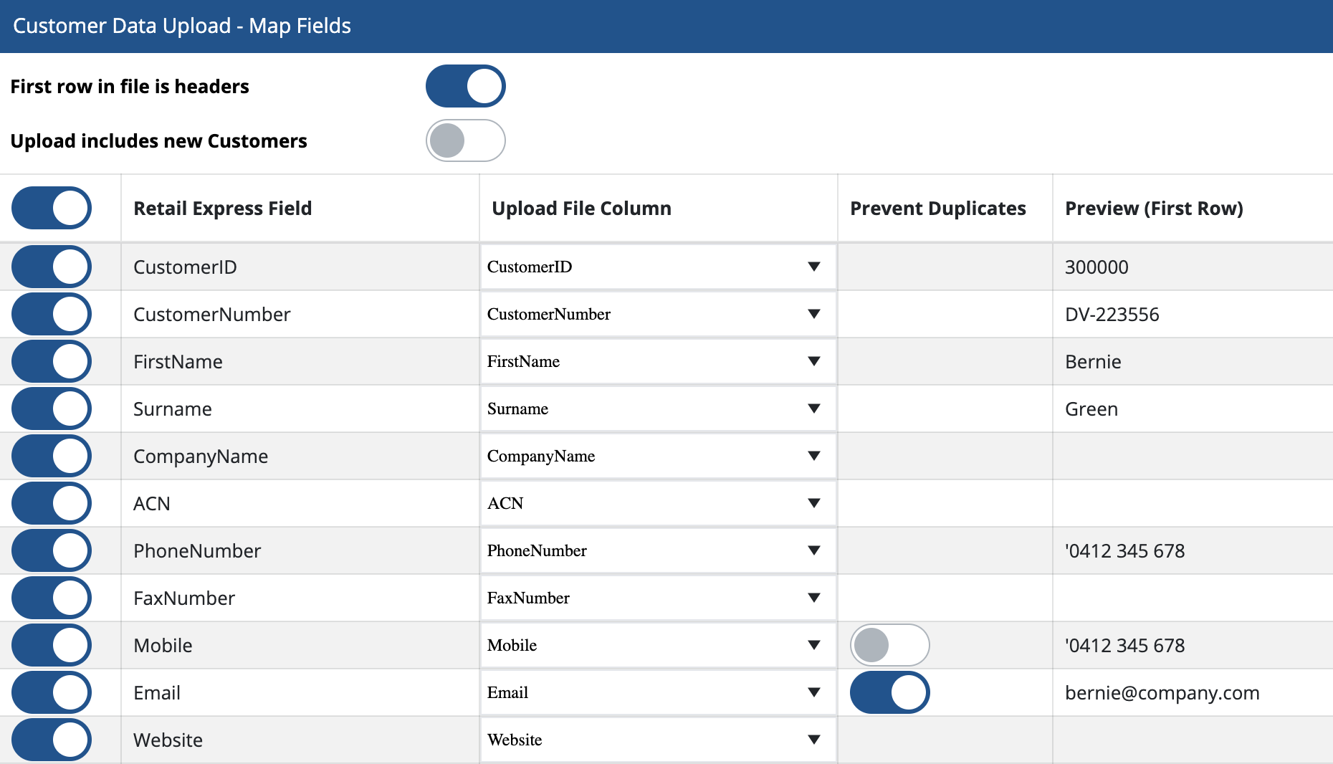Viewport: 1333px width, 764px height.
Task: Open the CustomerID upload column dropdown
Action: click(658, 267)
